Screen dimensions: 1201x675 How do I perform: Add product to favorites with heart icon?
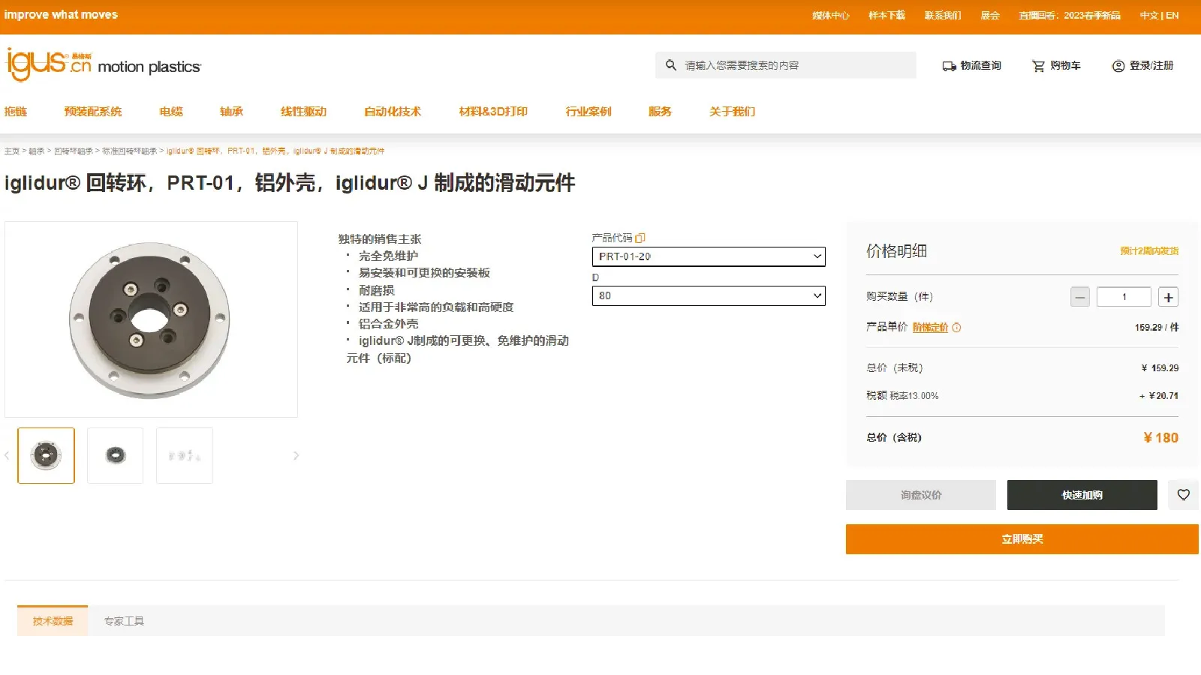tap(1183, 495)
